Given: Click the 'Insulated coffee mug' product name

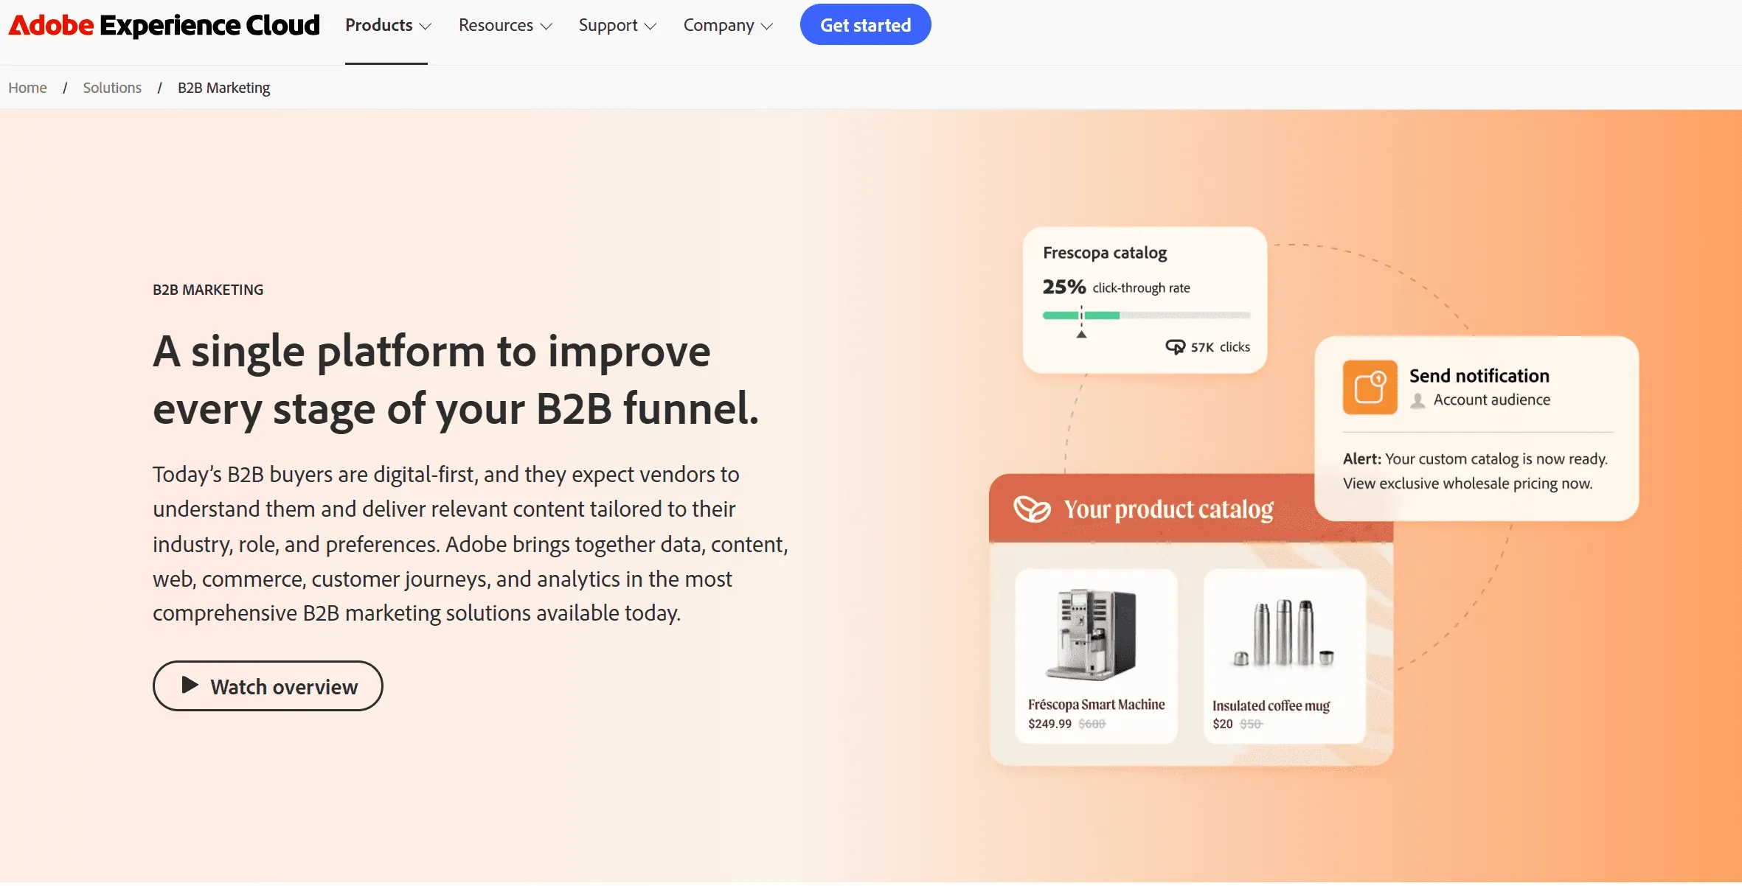Looking at the screenshot, I should point(1271,706).
